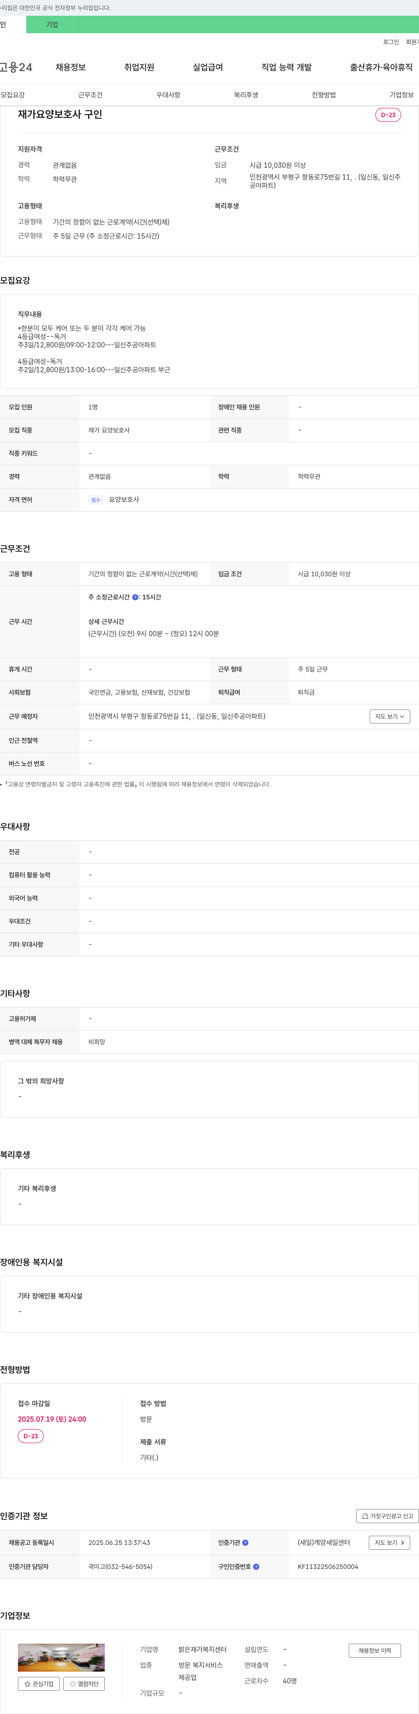Click the (새일)계양새일센터 text
Viewport: 419px width, 1714px height.
coord(324,1542)
